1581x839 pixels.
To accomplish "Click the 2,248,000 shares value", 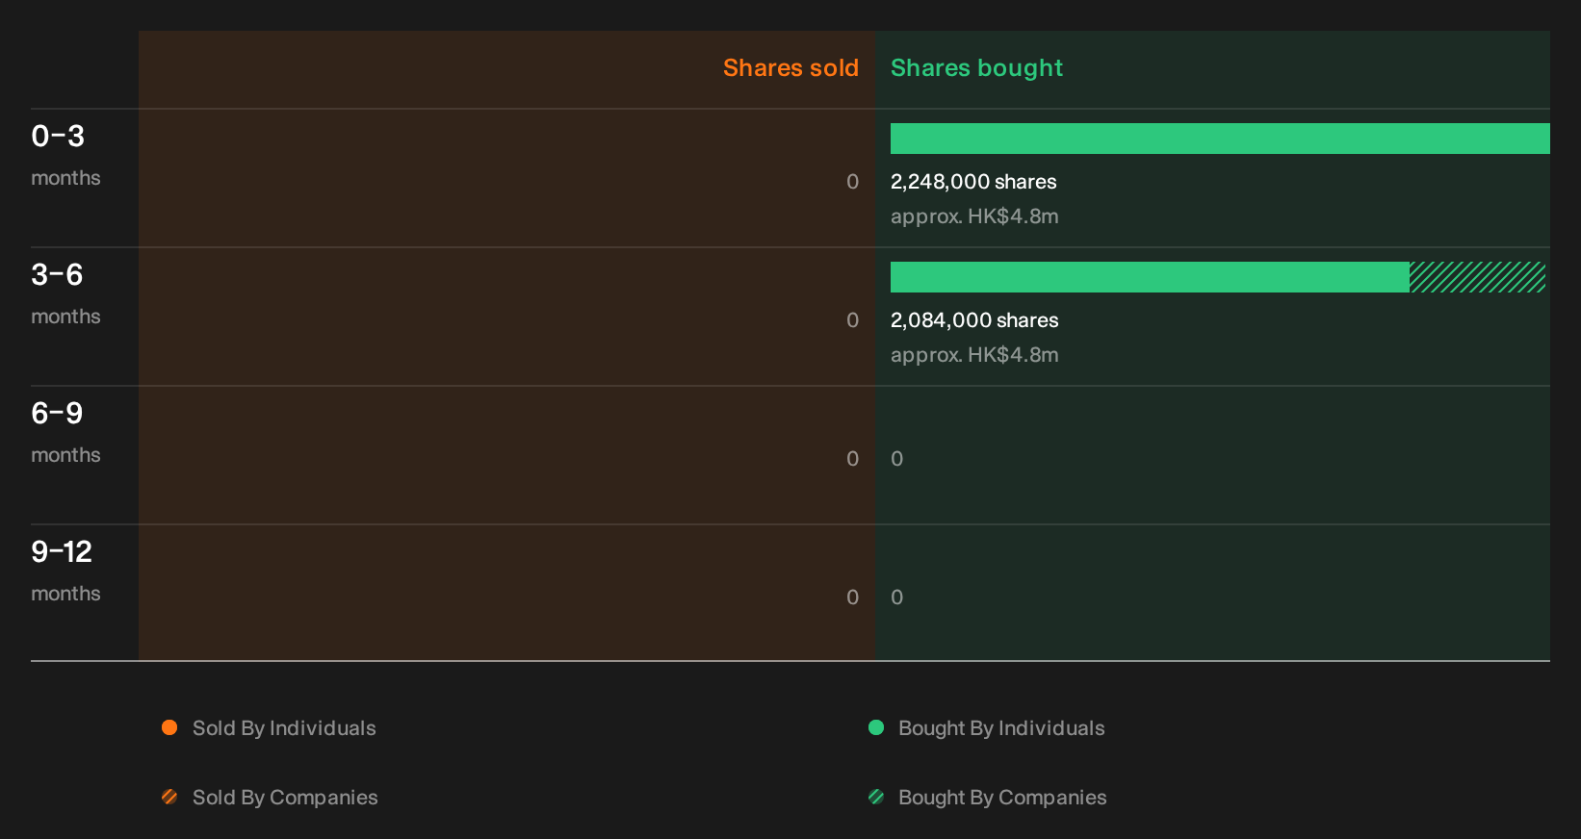I will 973,182.
